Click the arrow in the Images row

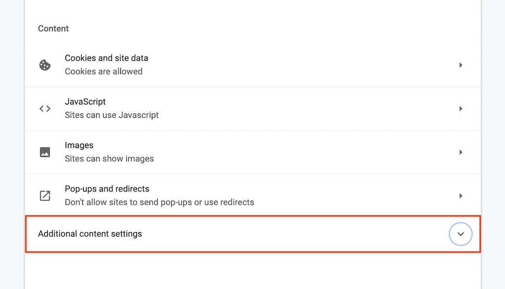461,152
